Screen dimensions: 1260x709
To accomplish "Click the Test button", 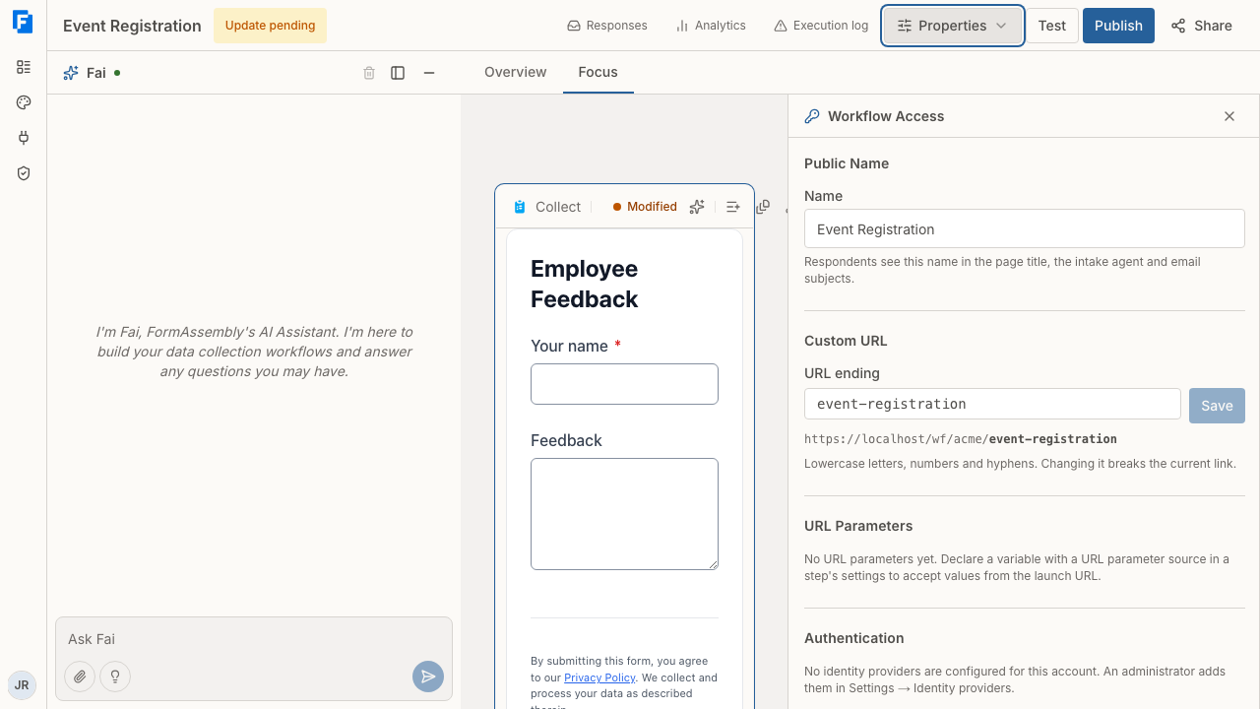I will [x=1052, y=26].
